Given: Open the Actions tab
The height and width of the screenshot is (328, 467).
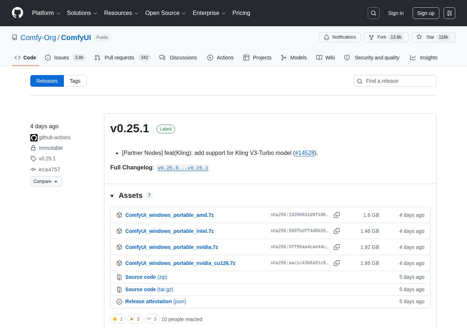Looking at the screenshot, I should (x=220, y=58).
